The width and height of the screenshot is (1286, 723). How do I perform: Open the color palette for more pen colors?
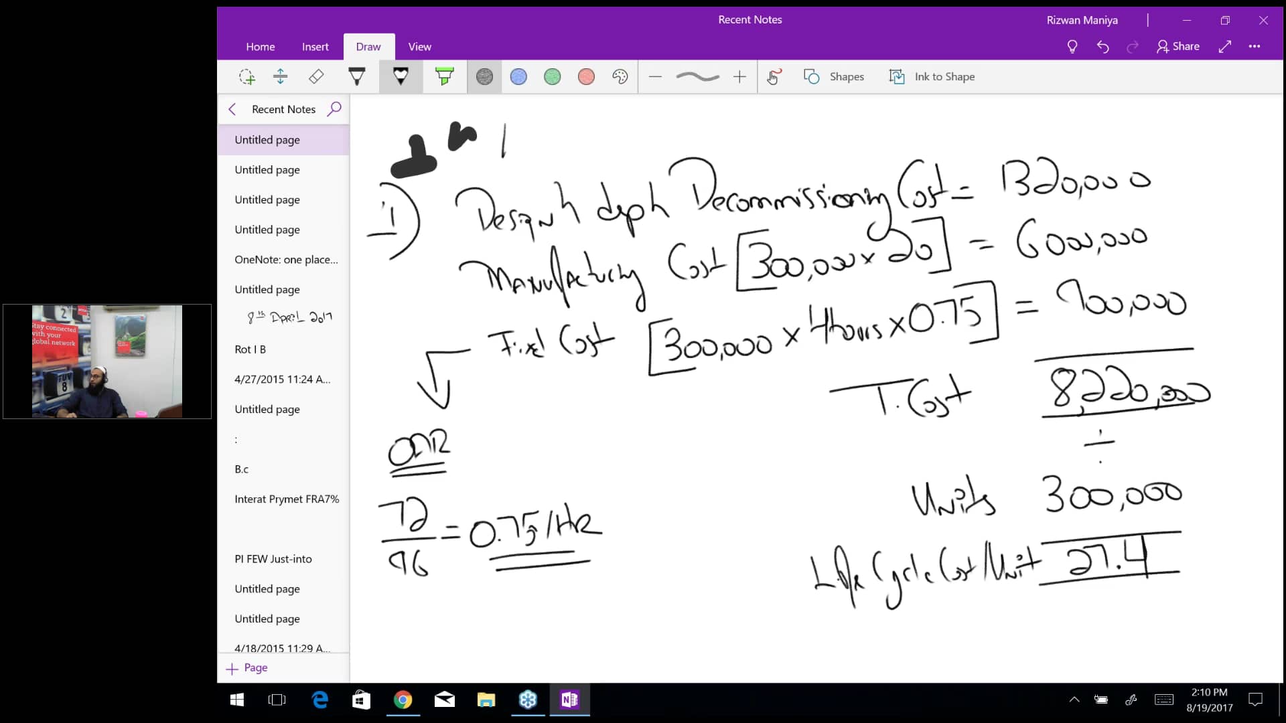[620, 76]
